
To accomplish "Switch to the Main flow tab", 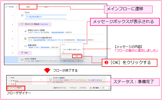I will click(28, 7).
